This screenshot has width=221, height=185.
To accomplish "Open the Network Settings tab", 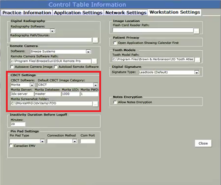I will tap(126, 13).
